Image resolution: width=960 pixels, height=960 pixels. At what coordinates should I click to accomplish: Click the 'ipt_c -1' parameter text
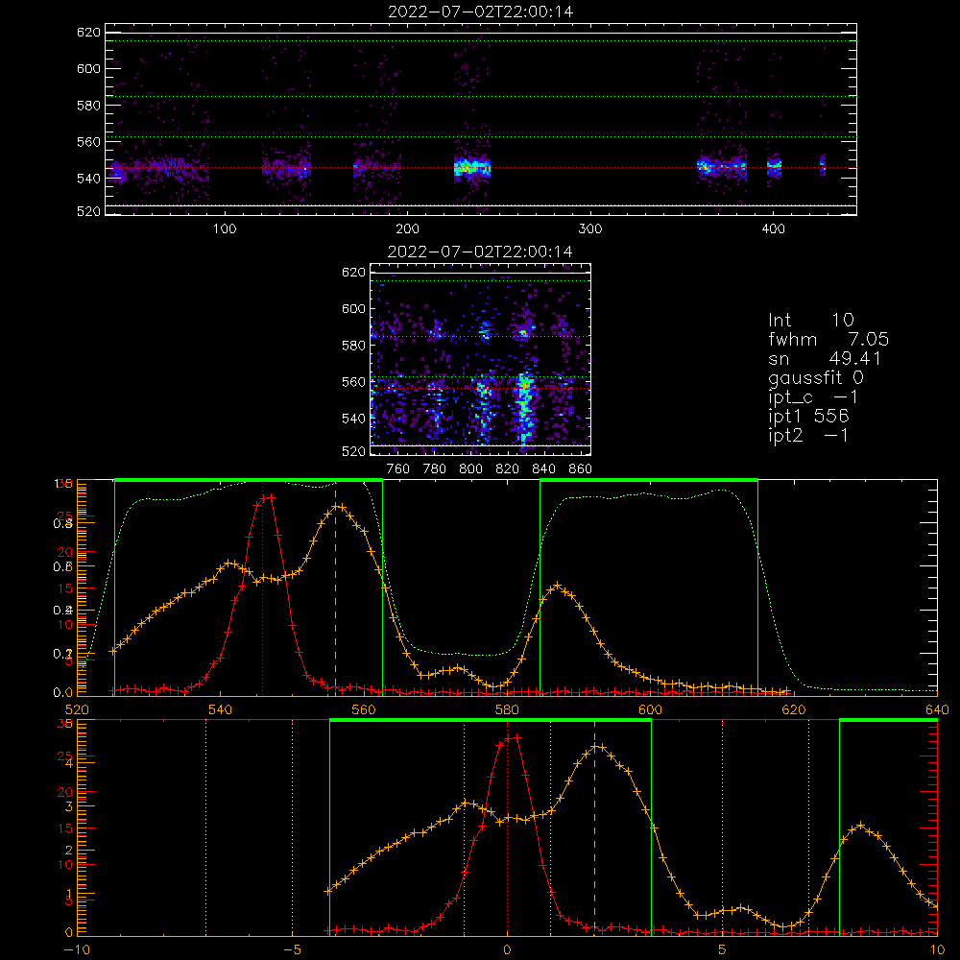click(x=813, y=397)
